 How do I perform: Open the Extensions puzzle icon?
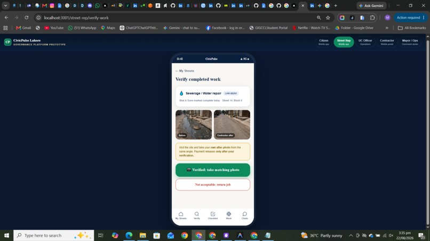coord(372,18)
